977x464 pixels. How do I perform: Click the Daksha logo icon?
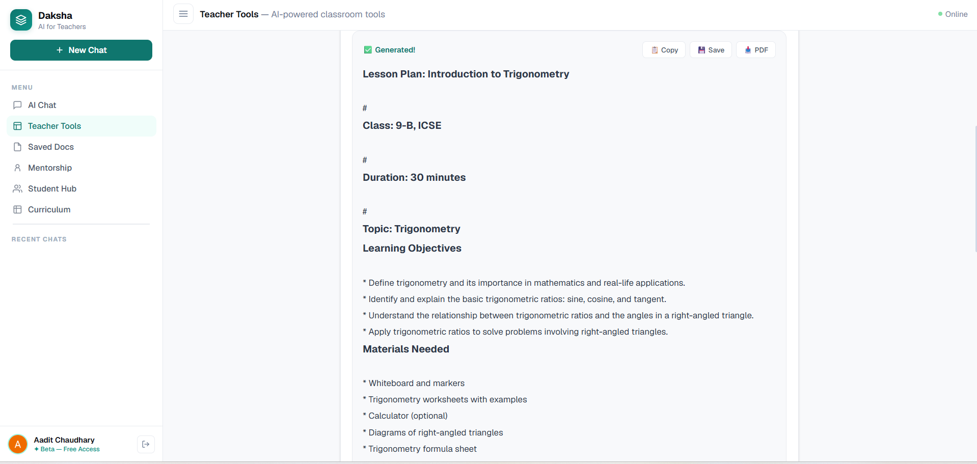pyautogui.click(x=21, y=20)
